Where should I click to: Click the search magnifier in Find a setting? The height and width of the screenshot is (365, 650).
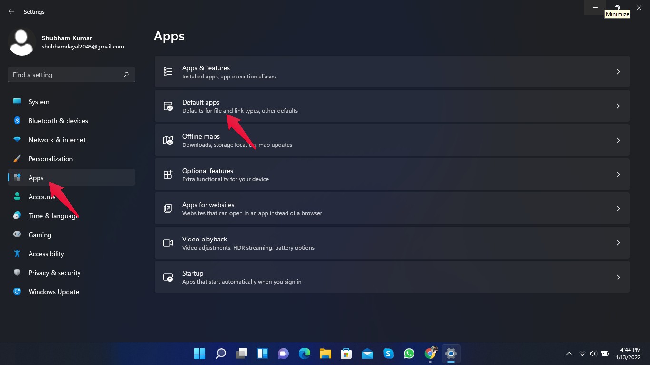click(x=126, y=75)
